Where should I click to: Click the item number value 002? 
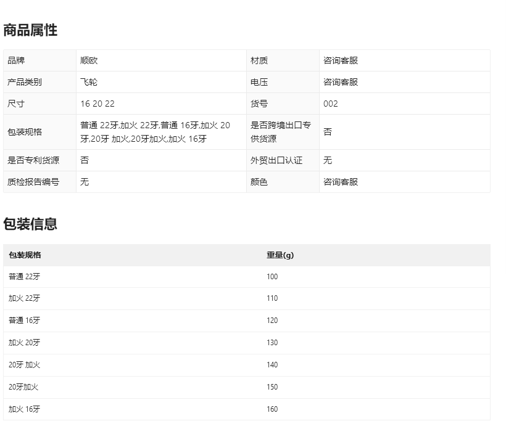coord(331,104)
